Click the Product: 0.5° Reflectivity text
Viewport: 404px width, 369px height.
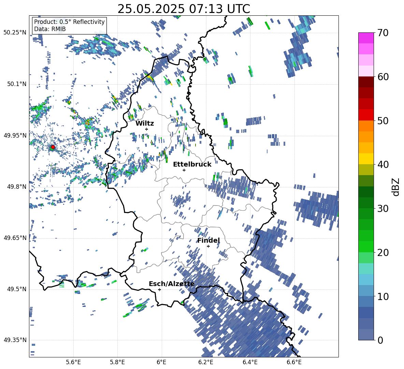(x=69, y=22)
